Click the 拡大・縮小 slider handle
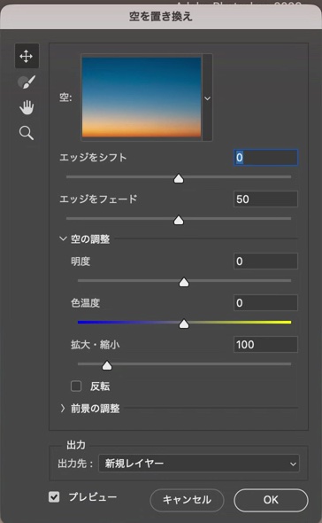The height and width of the screenshot is (523, 322). click(x=107, y=365)
